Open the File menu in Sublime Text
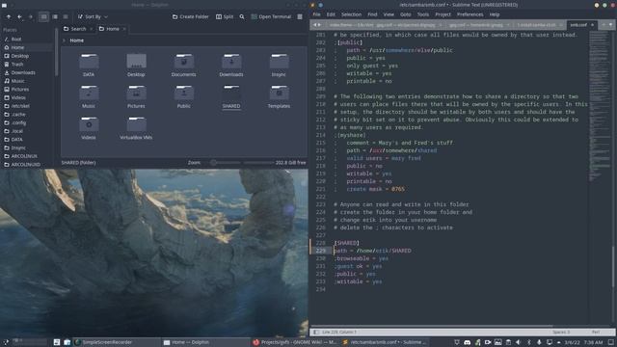The height and width of the screenshot is (347, 617). [316, 14]
